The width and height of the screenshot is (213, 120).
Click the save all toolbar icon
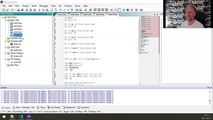(22, 10)
